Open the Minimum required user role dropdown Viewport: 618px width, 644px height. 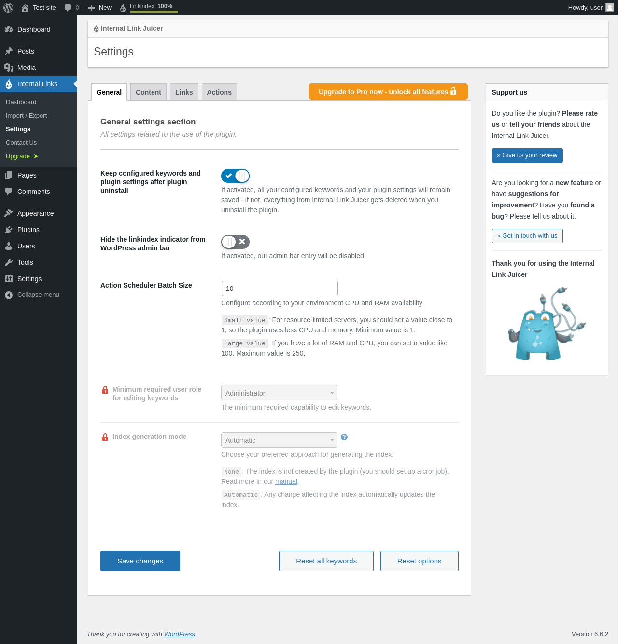click(279, 393)
